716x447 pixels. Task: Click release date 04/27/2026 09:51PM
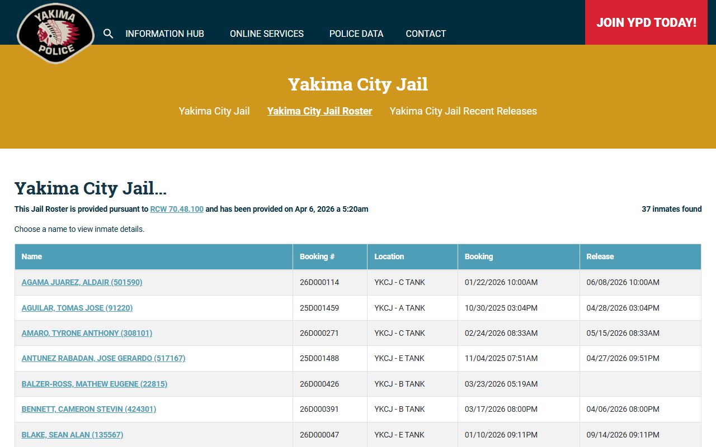coord(623,358)
